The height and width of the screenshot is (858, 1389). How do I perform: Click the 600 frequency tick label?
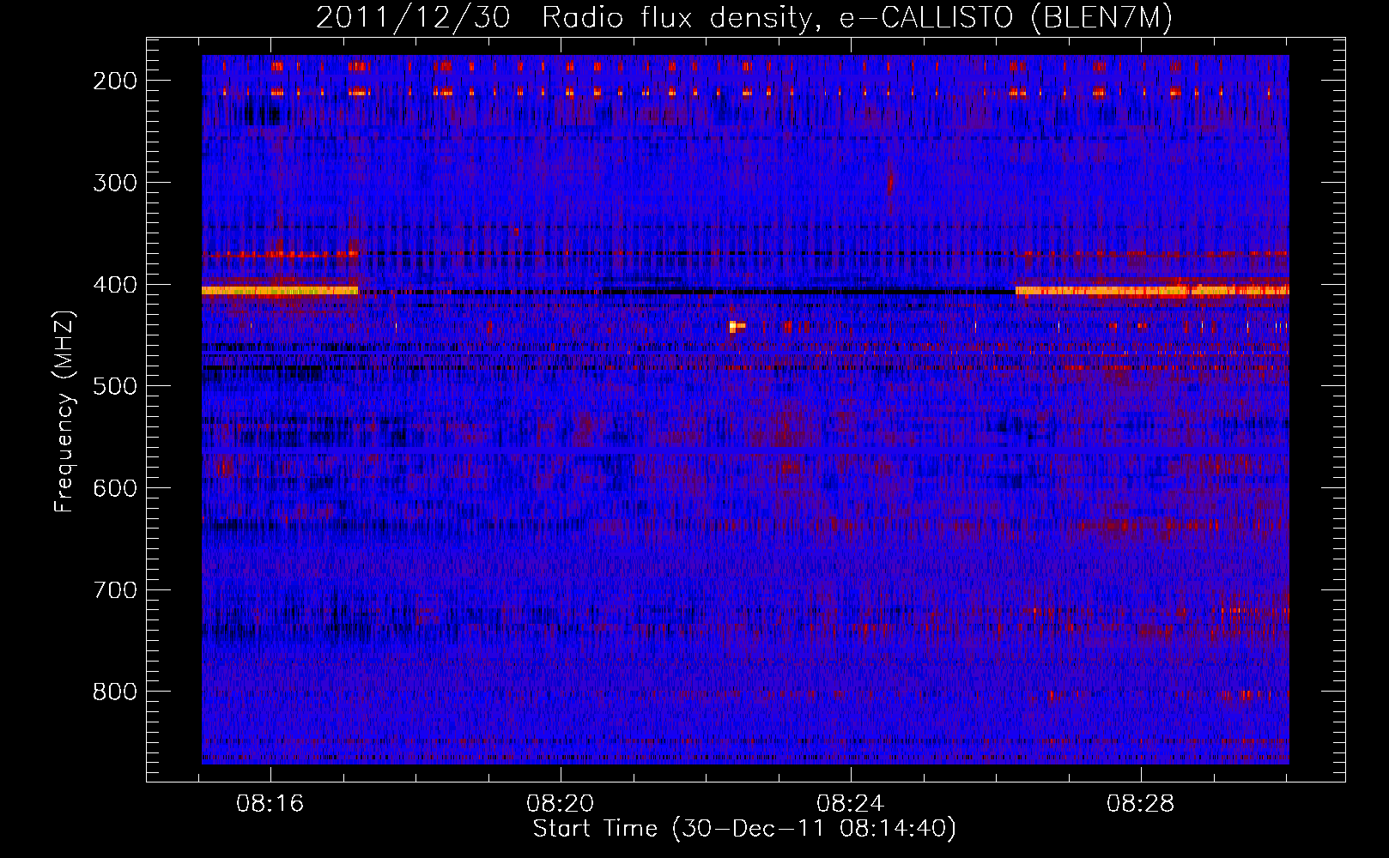115,488
